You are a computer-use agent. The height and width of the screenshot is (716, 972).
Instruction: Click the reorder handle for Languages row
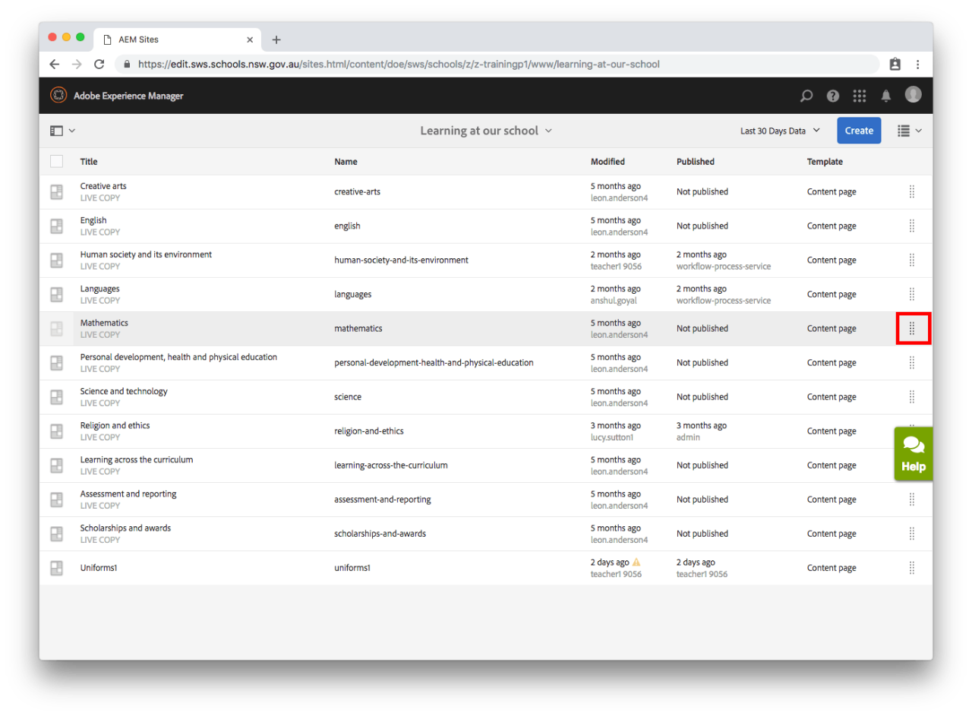pos(912,295)
